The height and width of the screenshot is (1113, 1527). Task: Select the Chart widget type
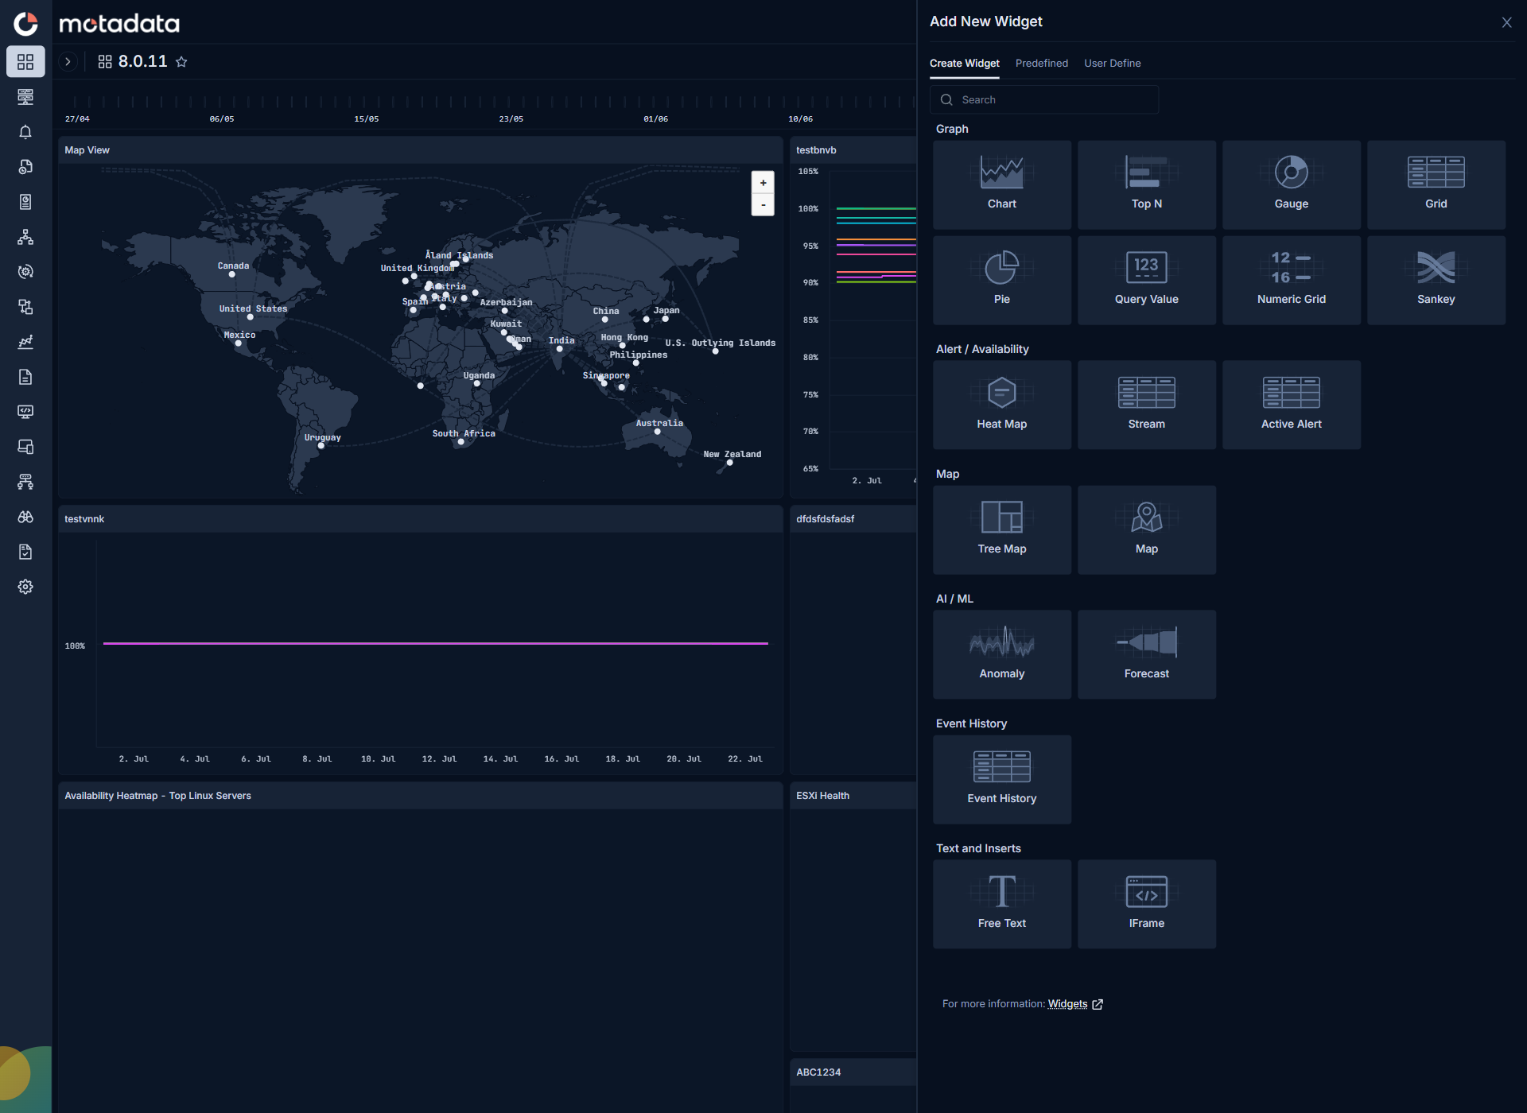click(x=1001, y=184)
